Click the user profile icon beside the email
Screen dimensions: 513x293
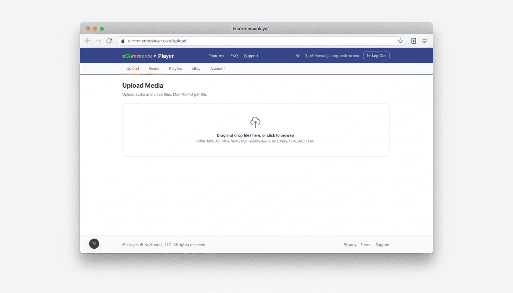(x=306, y=56)
